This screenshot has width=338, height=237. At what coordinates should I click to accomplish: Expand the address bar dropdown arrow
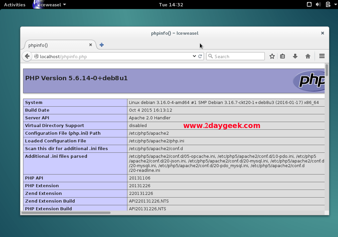(x=194, y=56)
